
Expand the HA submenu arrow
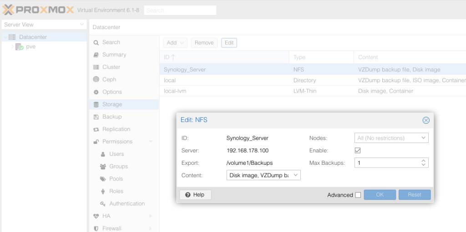[151, 216]
